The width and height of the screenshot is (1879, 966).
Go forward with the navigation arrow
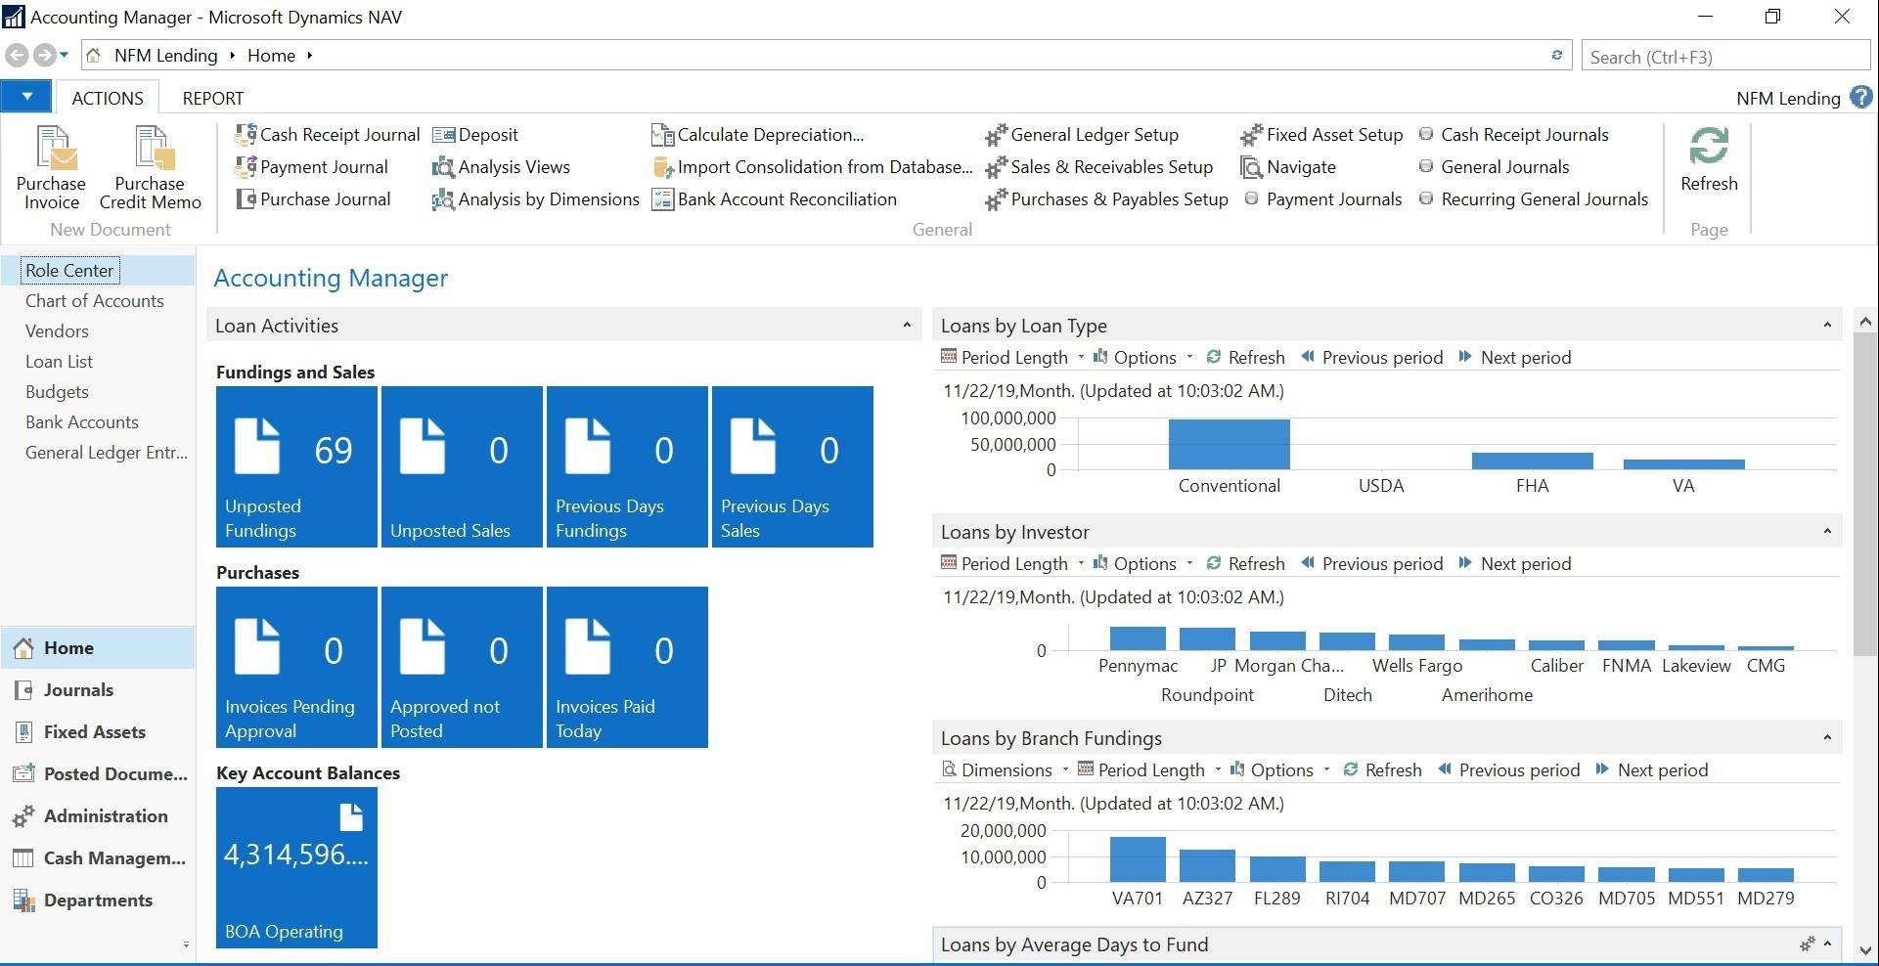tap(44, 55)
